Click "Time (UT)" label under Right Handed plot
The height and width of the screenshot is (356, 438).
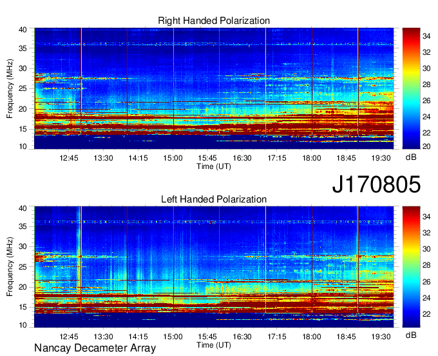[214, 166]
